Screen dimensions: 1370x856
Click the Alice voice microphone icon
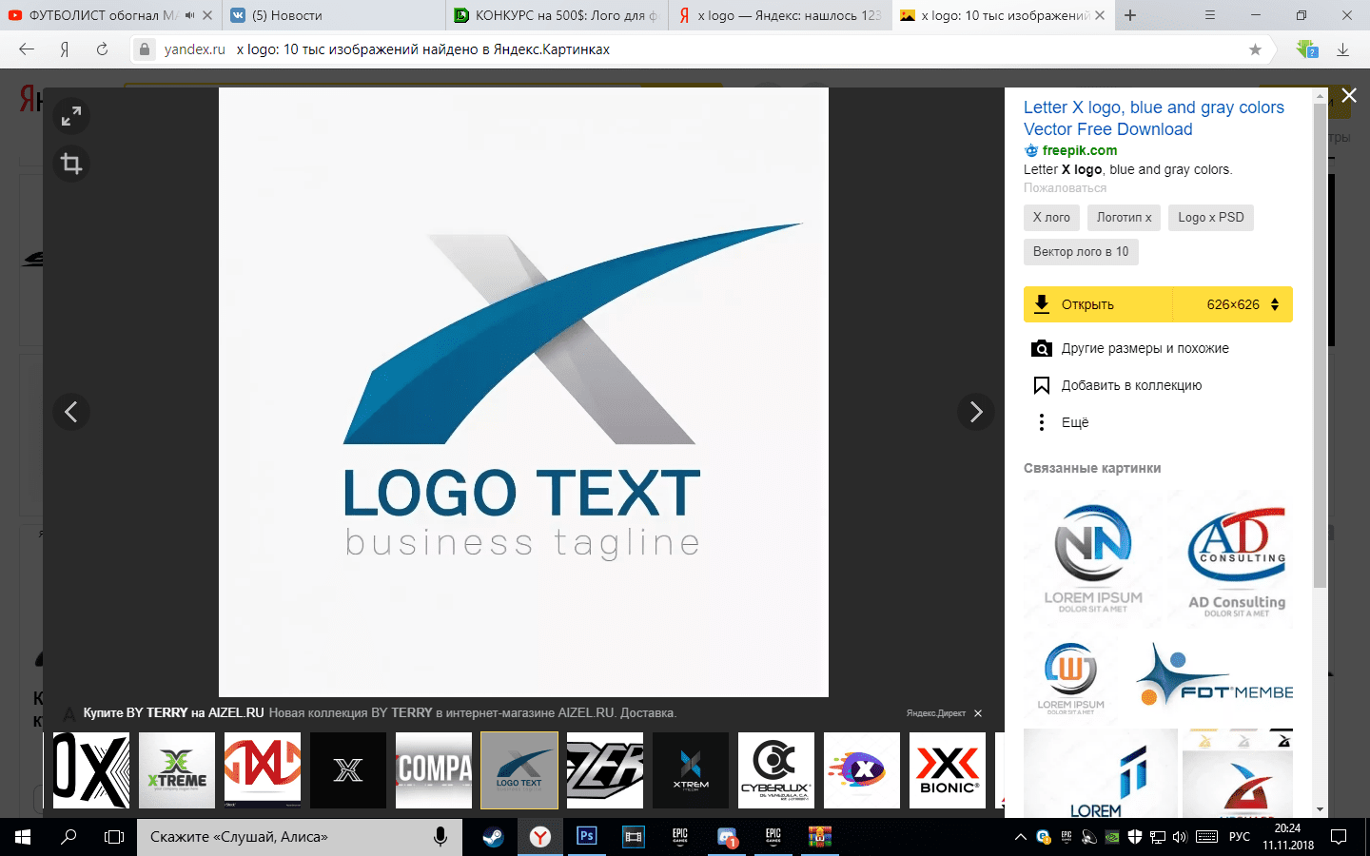pyautogui.click(x=440, y=837)
